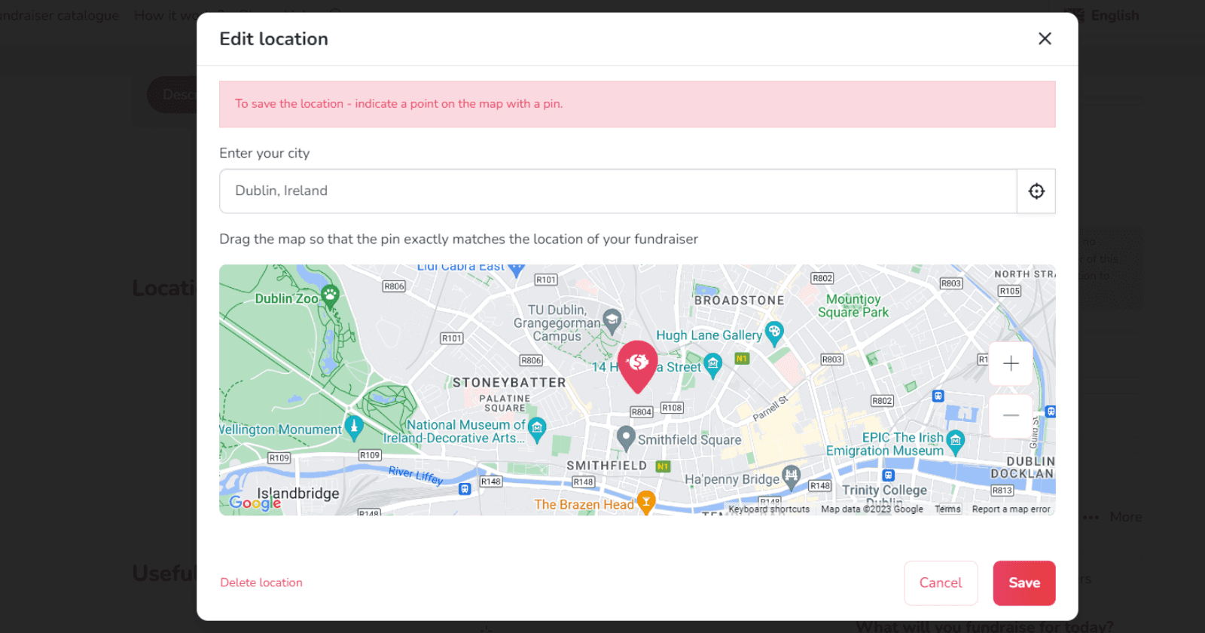Screen dimensions: 1205x633
Task: Click the pin error message banner
Action: click(x=637, y=104)
